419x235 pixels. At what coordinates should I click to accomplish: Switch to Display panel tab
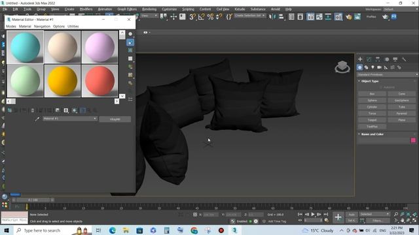click(395, 59)
